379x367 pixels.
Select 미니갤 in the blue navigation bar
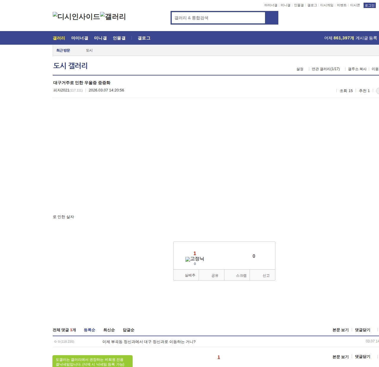coord(100,38)
